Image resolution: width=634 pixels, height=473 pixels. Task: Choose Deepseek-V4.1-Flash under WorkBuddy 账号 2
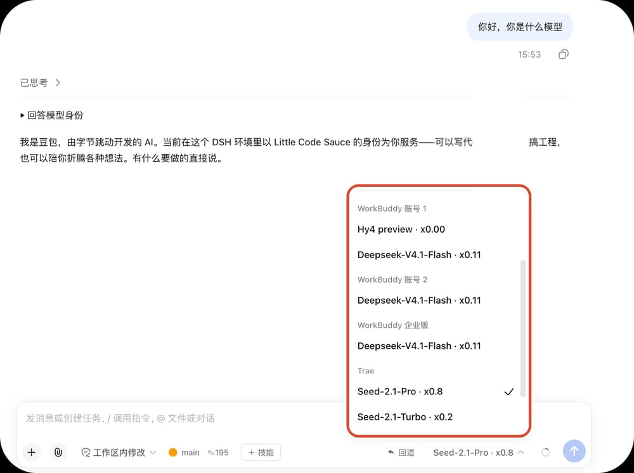click(x=439, y=301)
